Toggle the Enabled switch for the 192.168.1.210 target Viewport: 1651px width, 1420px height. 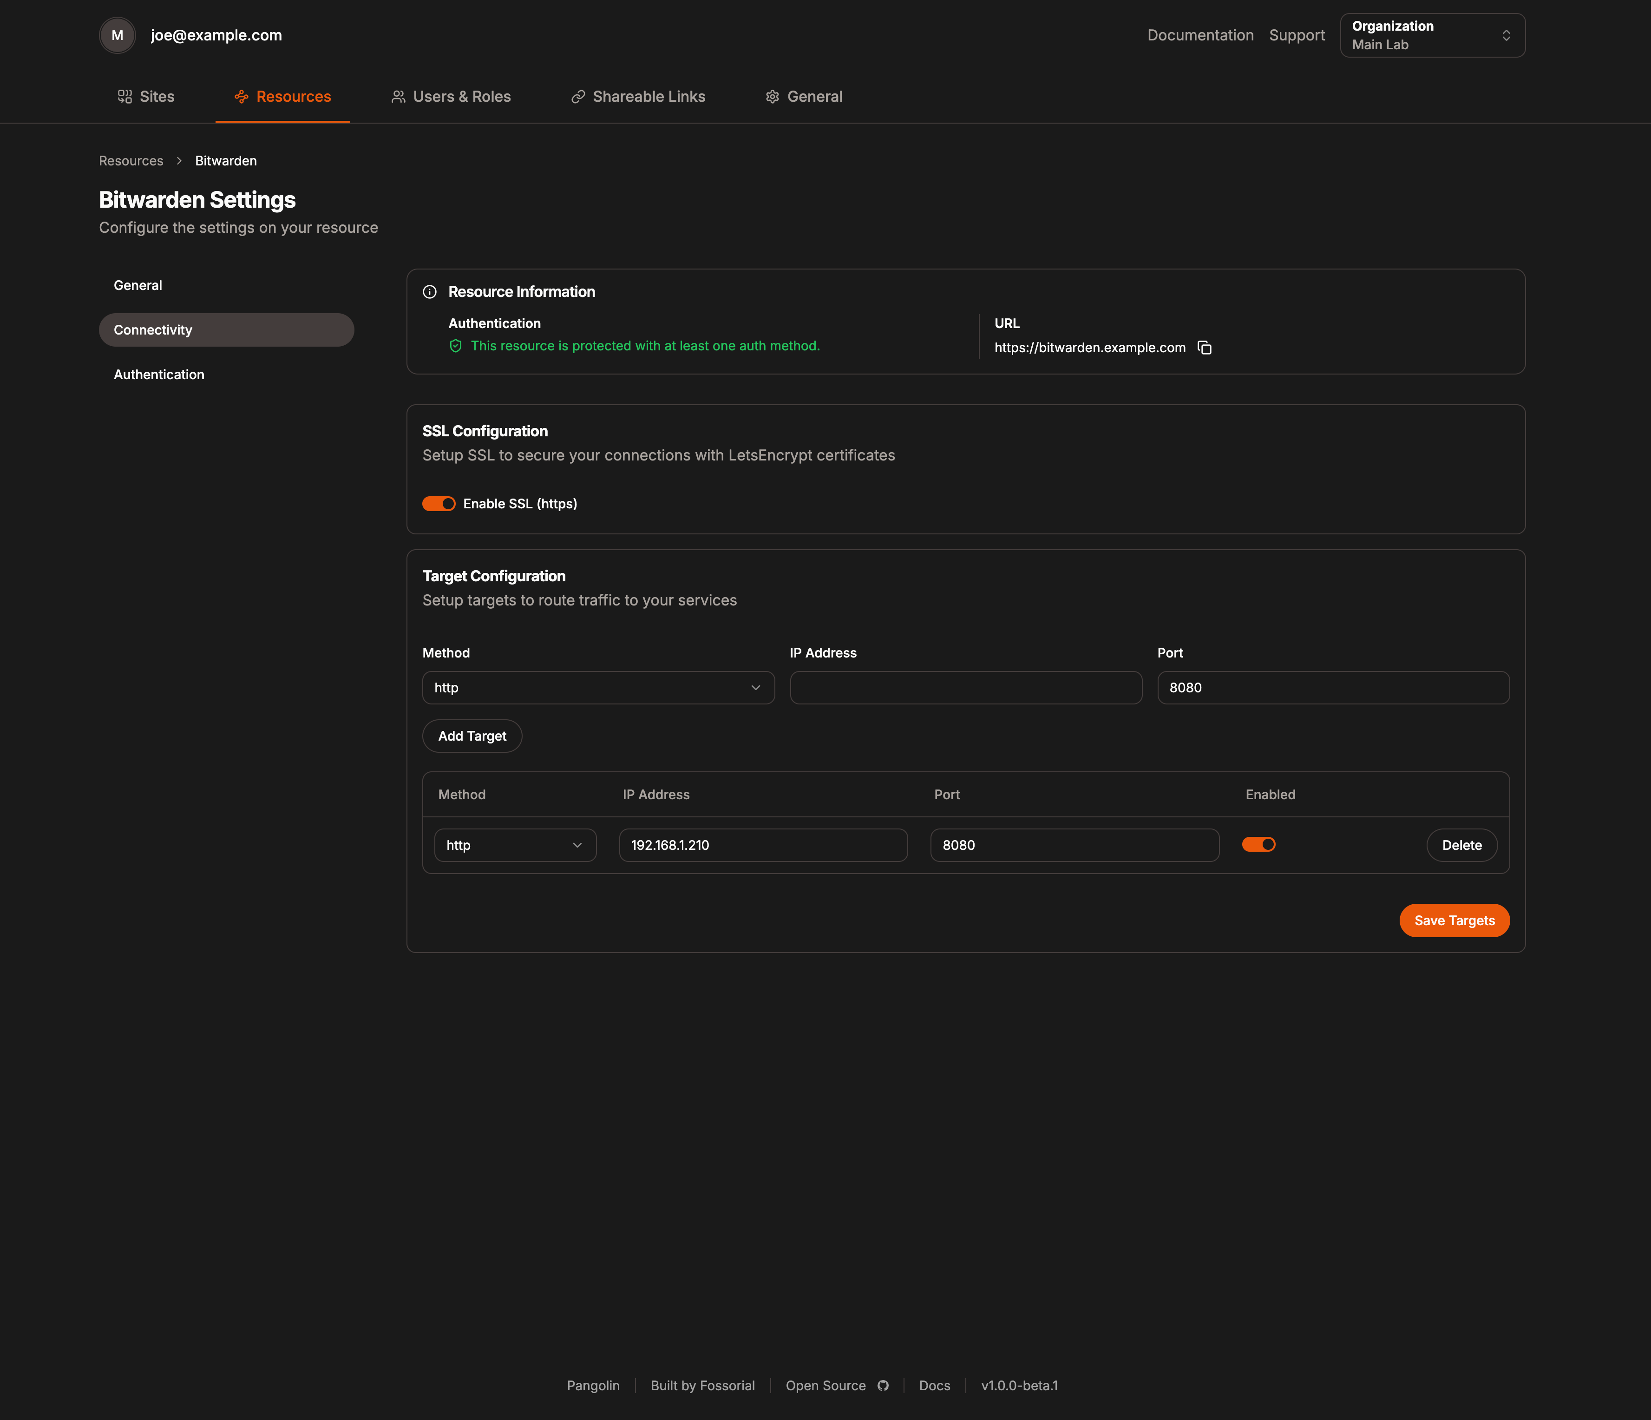coord(1258,844)
